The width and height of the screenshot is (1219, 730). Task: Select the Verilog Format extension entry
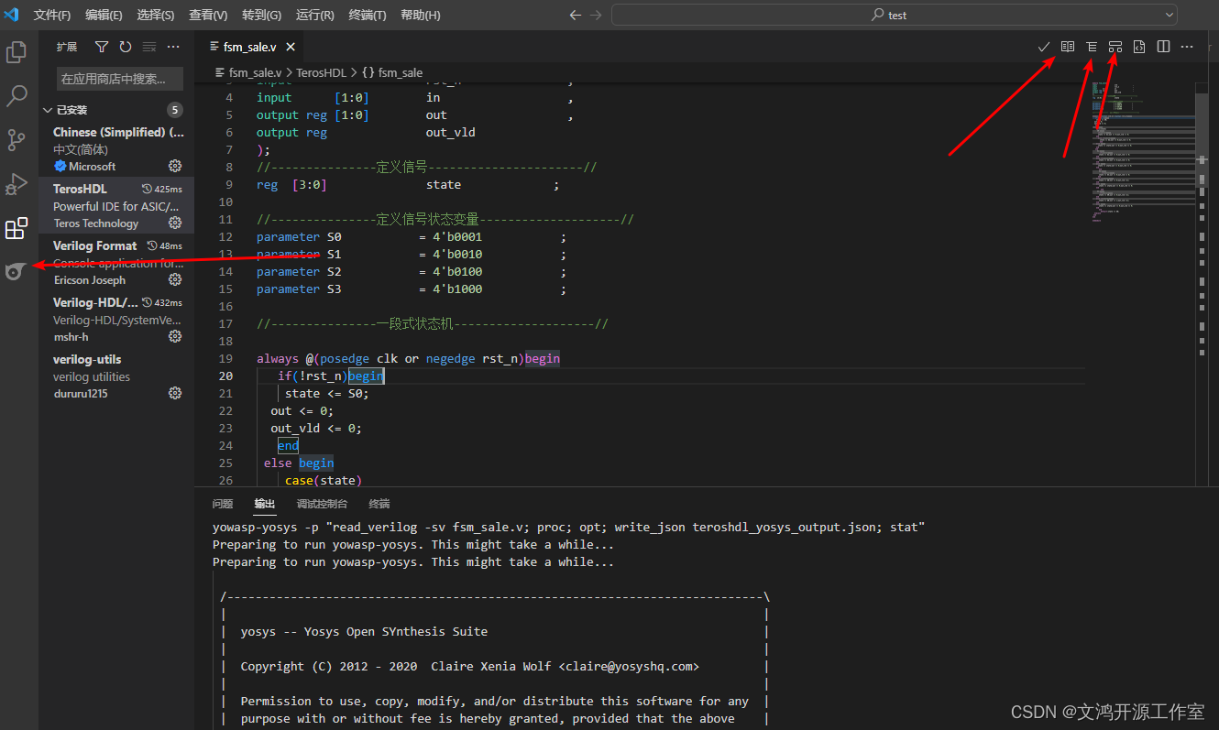point(116,263)
